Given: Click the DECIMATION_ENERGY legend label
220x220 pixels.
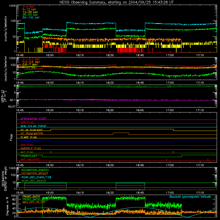Looking at the screenshot, I should click(x=35, y=170).
